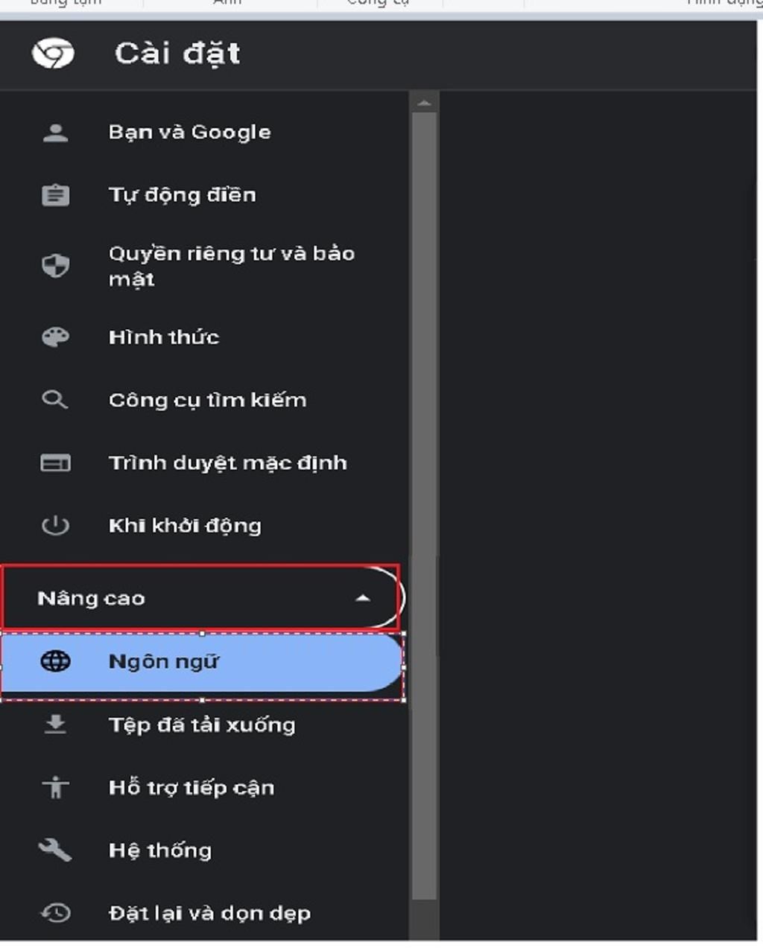Click the browser window icon for default browser
The height and width of the screenshot is (948, 763).
pos(55,463)
